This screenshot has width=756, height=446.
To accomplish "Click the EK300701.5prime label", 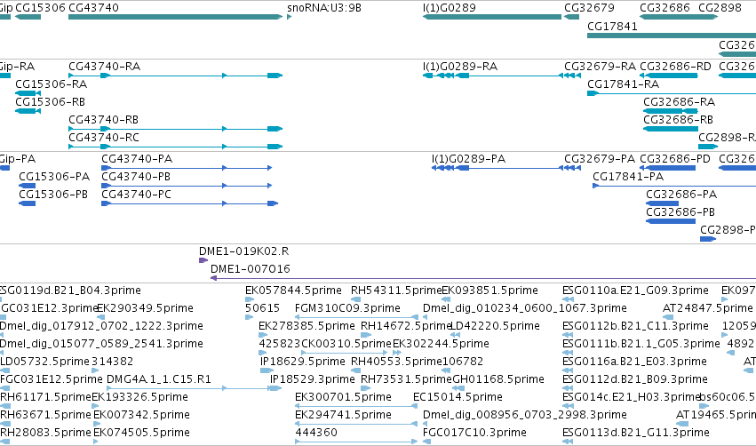I will (x=343, y=397).
